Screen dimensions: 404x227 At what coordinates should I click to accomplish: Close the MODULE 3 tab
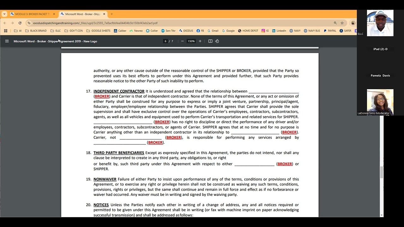tap(54, 14)
